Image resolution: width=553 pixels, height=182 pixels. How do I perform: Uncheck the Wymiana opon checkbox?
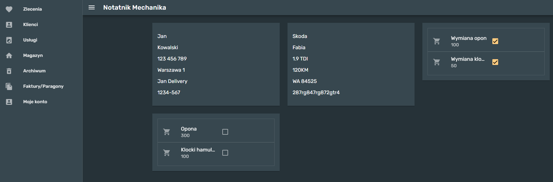coord(495,41)
